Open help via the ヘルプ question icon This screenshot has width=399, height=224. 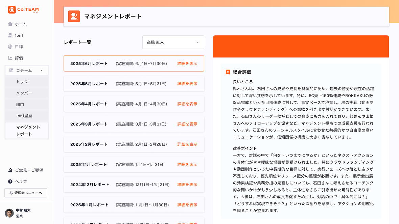10,181
